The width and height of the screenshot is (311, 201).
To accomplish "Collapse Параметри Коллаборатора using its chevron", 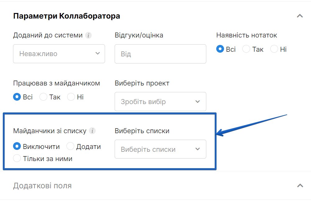I will coord(300,16).
